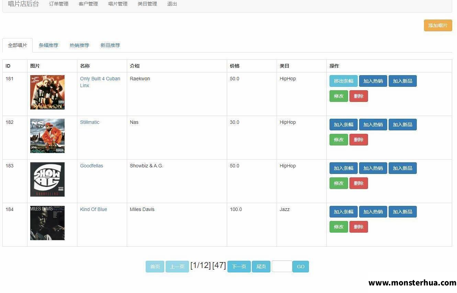This screenshot has height=293, width=457.
Task: Open the Goodfellas album cover thumbnail
Action: 47,179
